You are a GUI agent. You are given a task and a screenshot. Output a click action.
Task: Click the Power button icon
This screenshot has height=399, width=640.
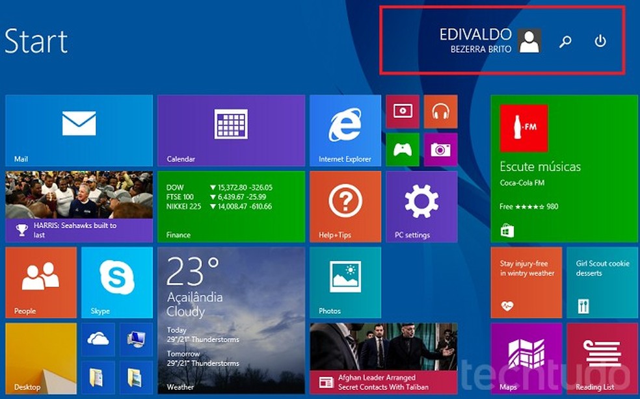(600, 41)
